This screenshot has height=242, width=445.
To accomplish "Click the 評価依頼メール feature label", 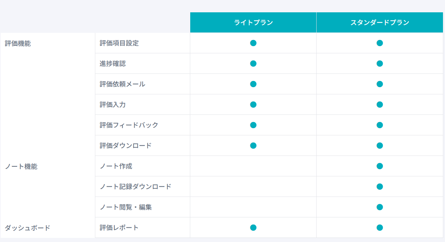I will point(122,84).
